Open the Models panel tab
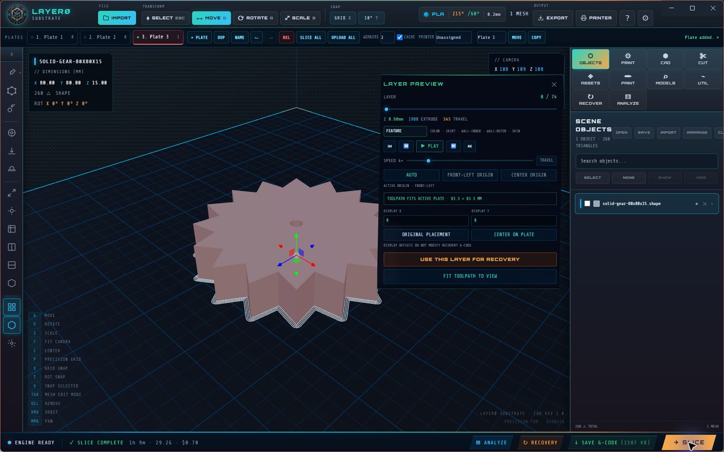 [665, 79]
